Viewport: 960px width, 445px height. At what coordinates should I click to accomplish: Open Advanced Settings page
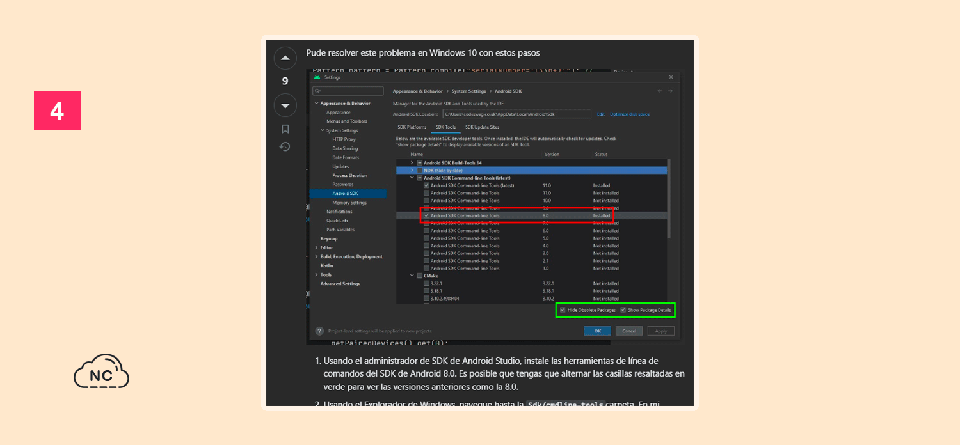(x=340, y=284)
